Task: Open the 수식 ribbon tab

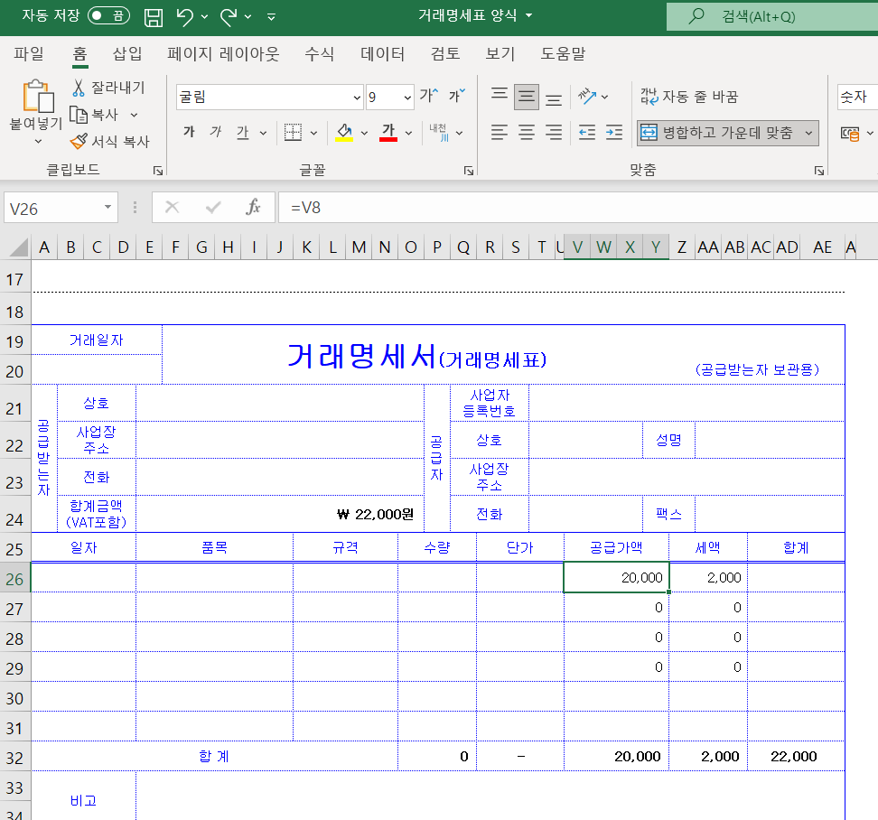Action: (x=319, y=54)
